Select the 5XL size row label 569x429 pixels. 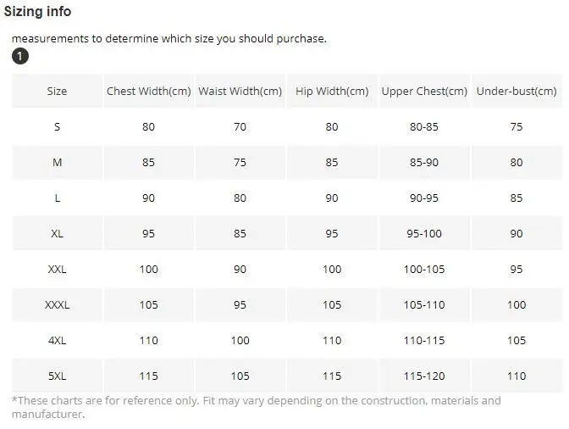point(57,376)
